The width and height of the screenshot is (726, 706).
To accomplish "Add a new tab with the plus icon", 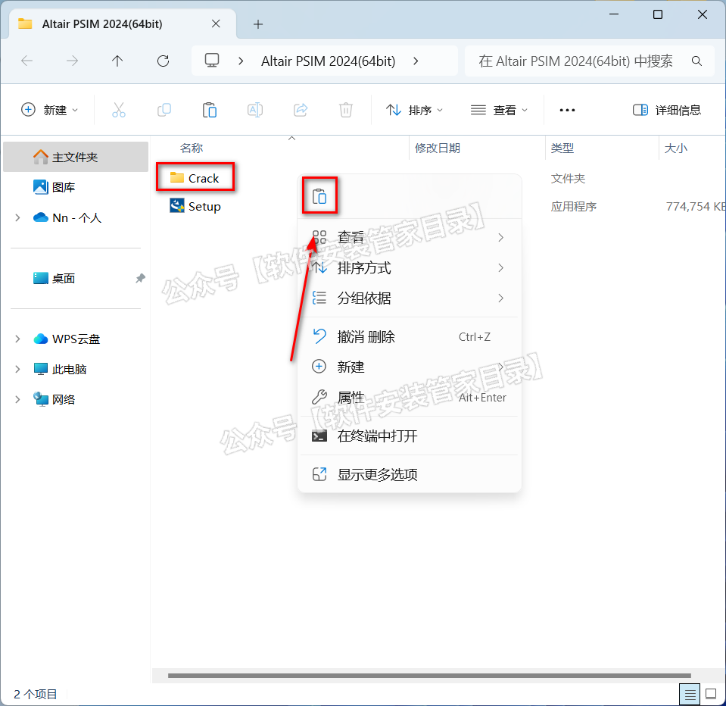I will 258,24.
